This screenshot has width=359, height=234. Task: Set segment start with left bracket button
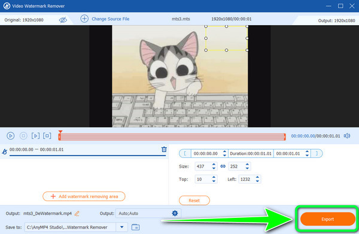click(x=185, y=153)
